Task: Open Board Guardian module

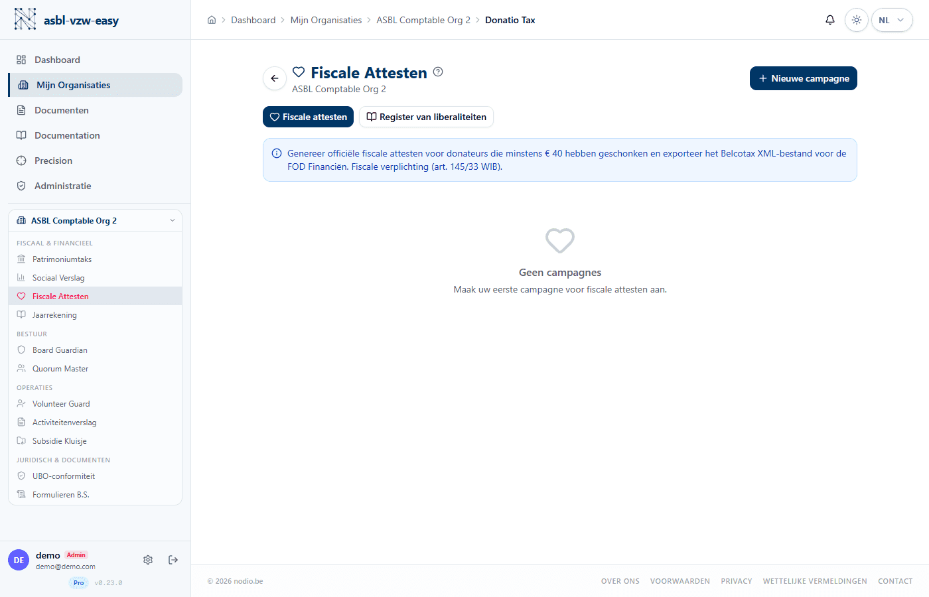Action: 95,350
